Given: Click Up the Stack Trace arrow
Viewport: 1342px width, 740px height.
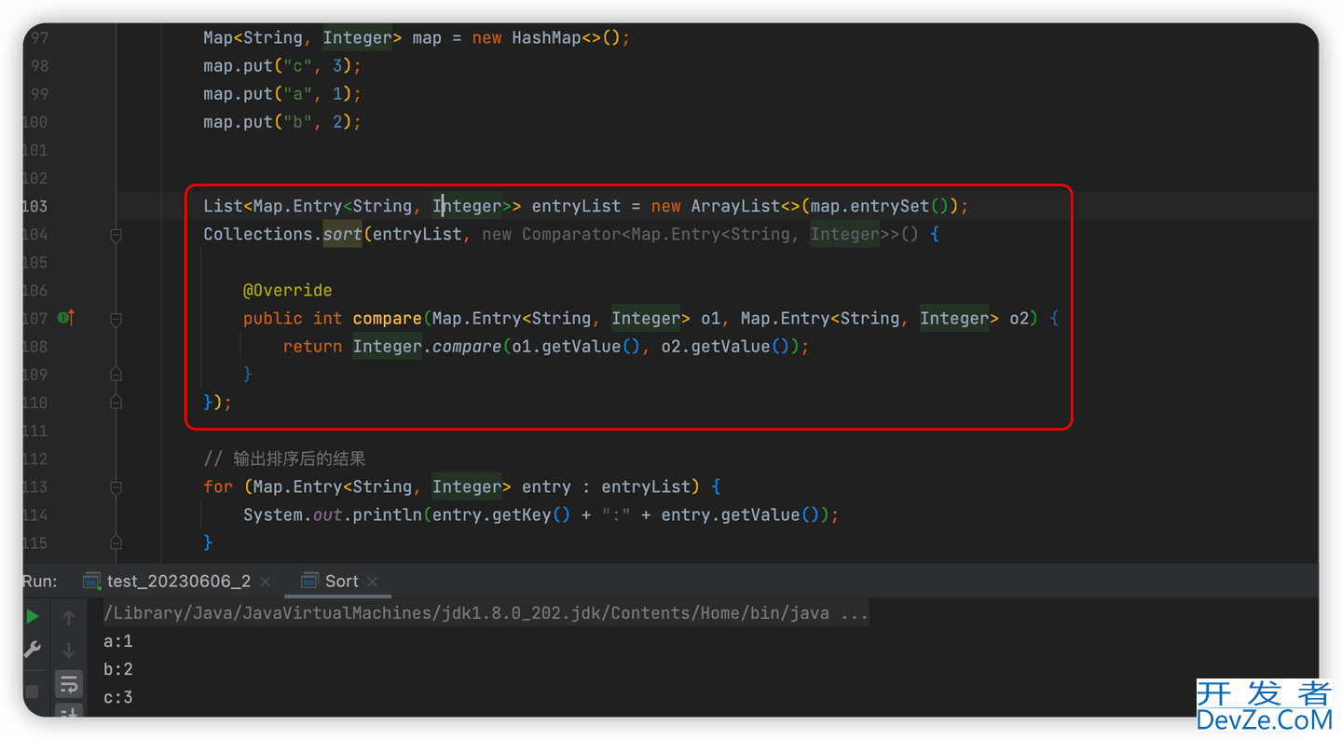Looking at the screenshot, I should [69, 617].
